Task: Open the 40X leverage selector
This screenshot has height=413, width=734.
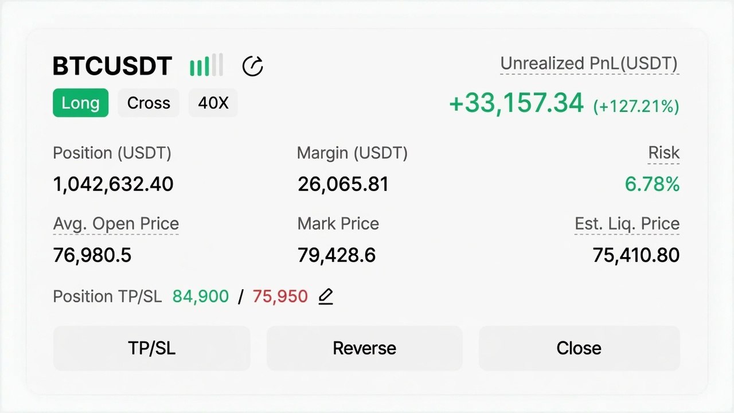Action: point(213,103)
